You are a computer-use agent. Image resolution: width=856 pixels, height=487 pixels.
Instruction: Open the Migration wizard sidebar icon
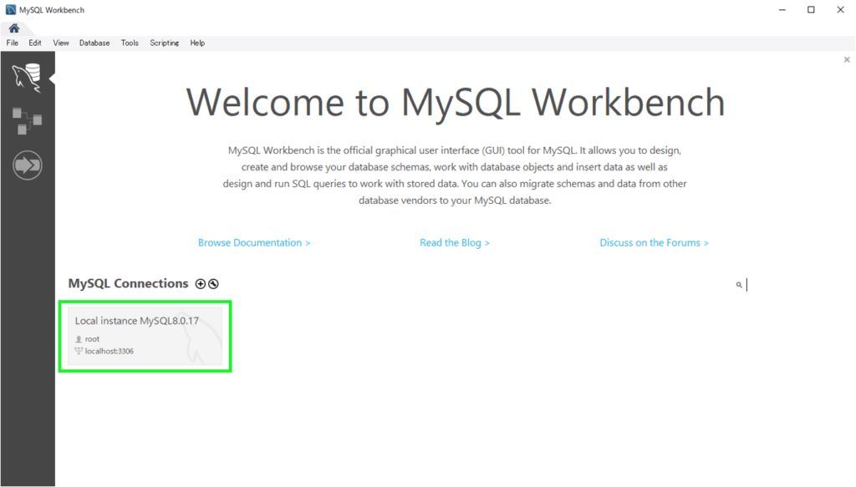(x=28, y=165)
